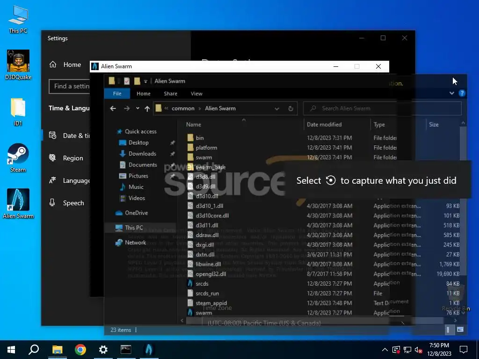
Task: Click the Search Alien Swarm box
Action: [x=382, y=108]
